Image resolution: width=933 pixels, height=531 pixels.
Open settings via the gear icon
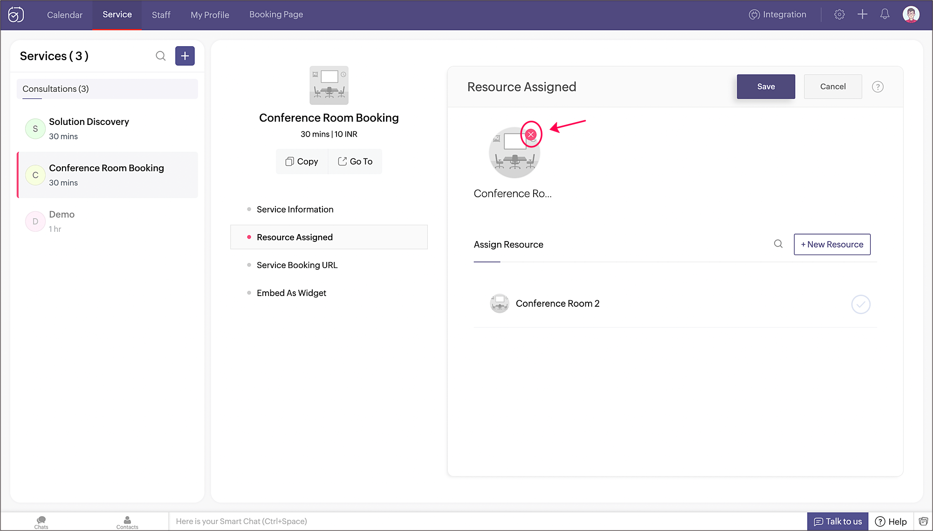pyautogui.click(x=839, y=14)
